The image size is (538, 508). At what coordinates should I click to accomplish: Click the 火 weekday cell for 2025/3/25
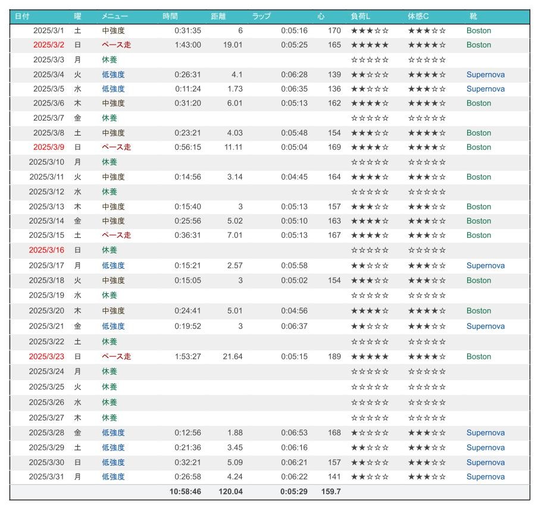[x=77, y=387]
